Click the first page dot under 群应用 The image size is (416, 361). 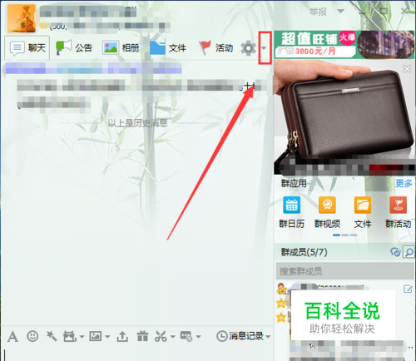click(x=336, y=235)
